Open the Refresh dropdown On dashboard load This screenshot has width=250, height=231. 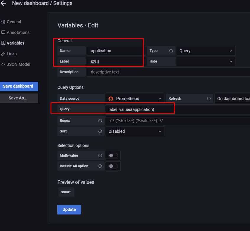pyautogui.click(x=232, y=99)
